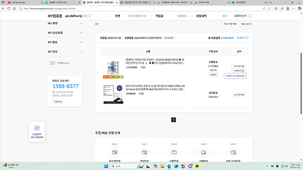Add page to favorites star icon
Viewport: 303px width, 170px height.
tap(269, 8)
